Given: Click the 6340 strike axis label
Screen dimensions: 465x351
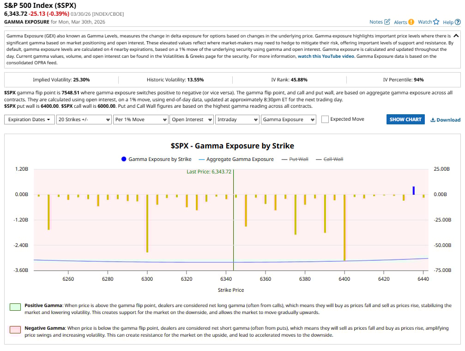Looking at the screenshot, I should 226,279.
